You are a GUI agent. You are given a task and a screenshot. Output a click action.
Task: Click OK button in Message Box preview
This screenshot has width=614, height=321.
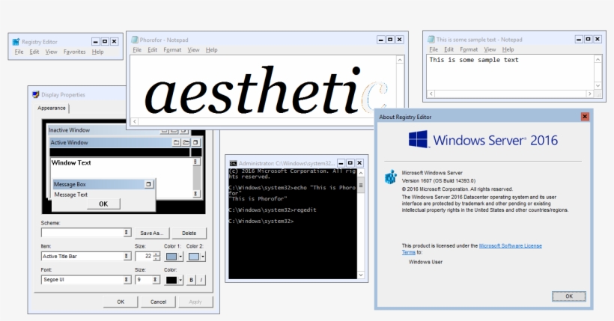tap(103, 204)
